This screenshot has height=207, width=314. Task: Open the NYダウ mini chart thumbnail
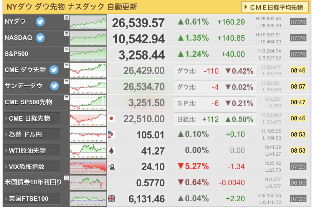click(x=88, y=22)
